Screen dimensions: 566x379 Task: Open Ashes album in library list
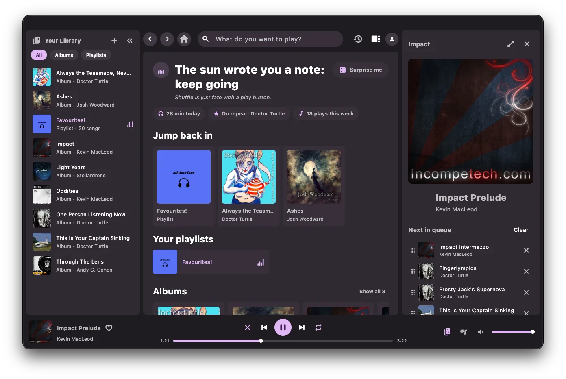coord(83,100)
